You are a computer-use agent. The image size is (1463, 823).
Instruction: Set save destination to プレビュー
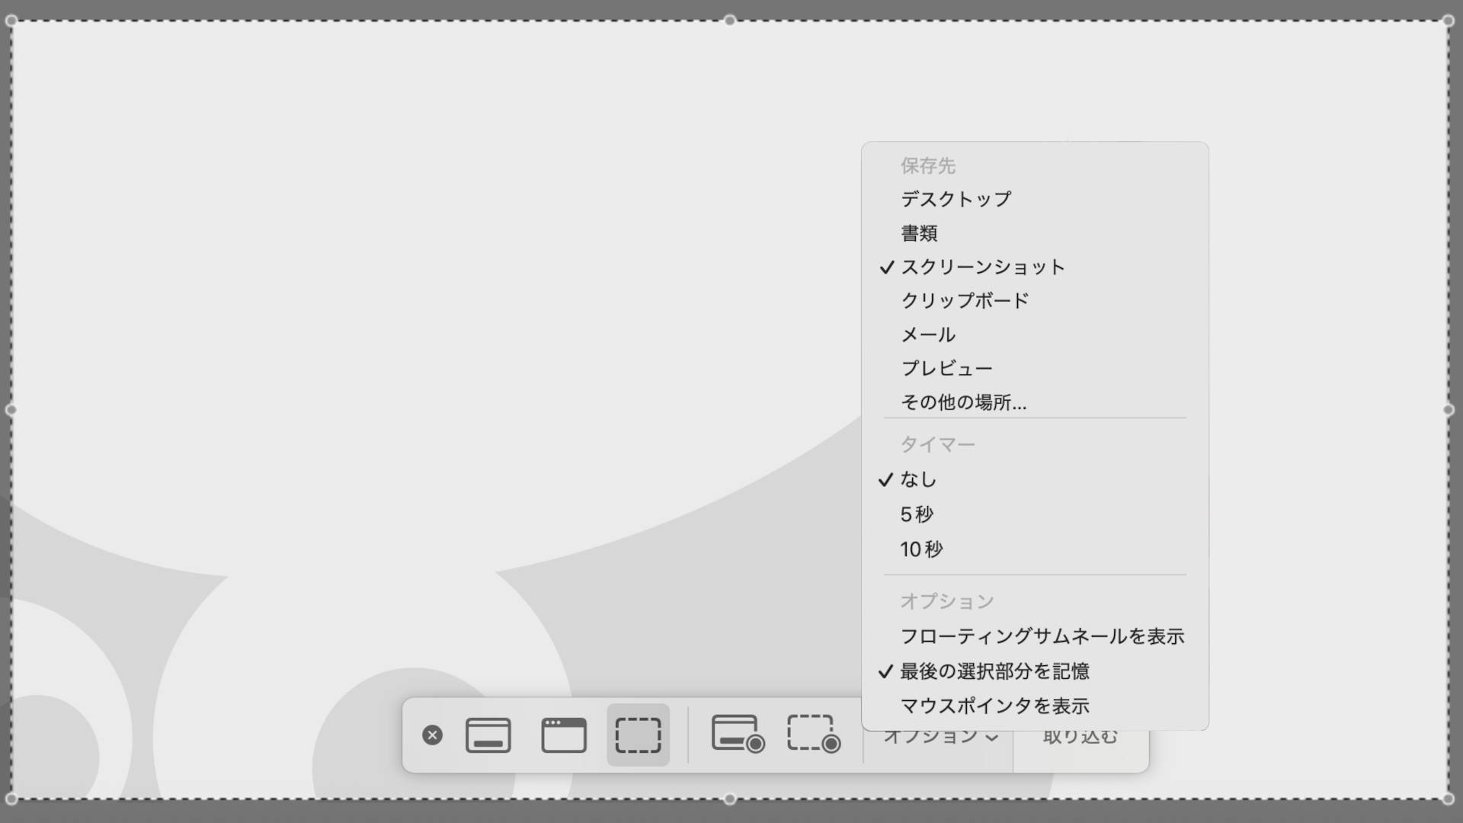tap(946, 367)
